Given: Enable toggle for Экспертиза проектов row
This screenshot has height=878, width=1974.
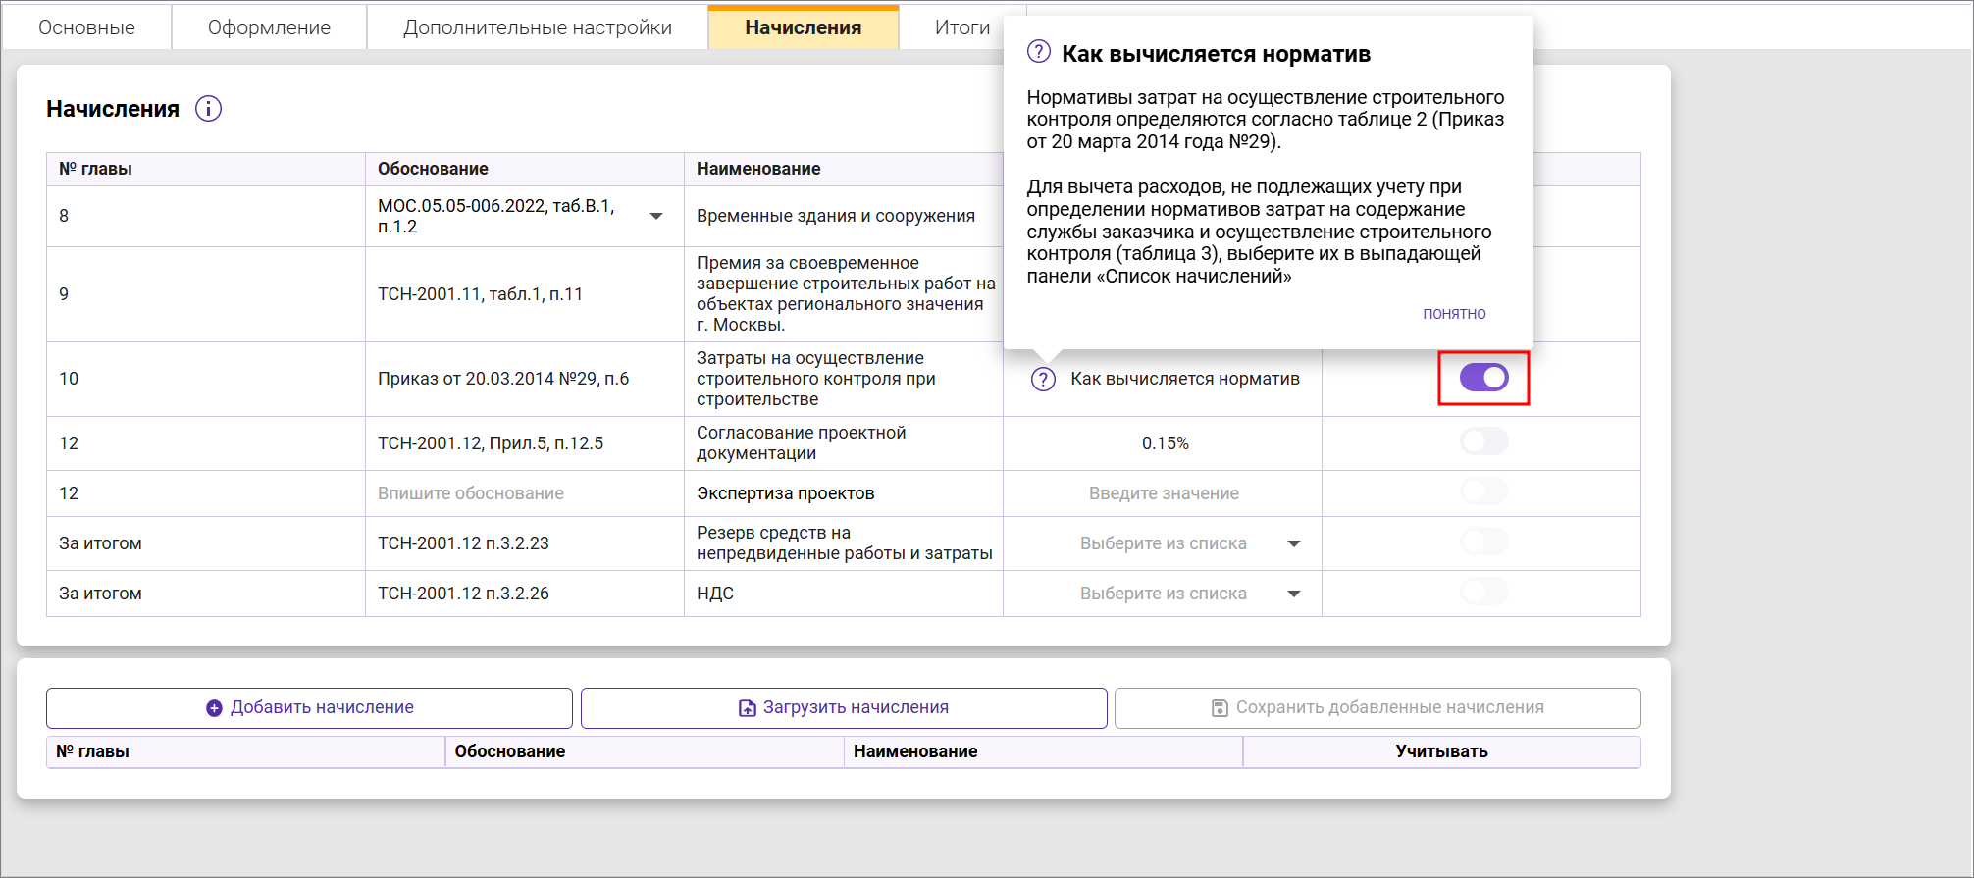Looking at the screenshot, I should [1483, 491].
